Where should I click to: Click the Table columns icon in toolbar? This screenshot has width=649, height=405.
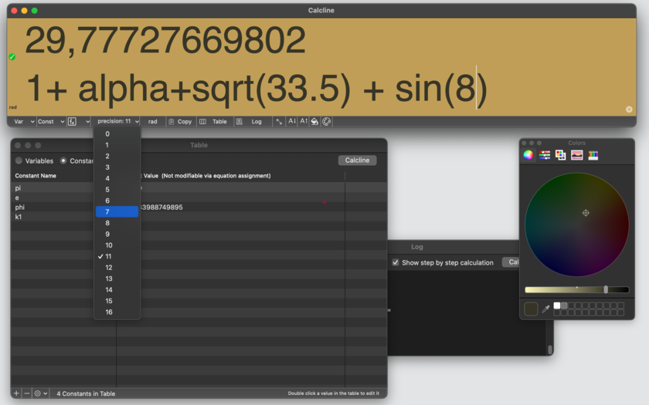coord(202,122)
